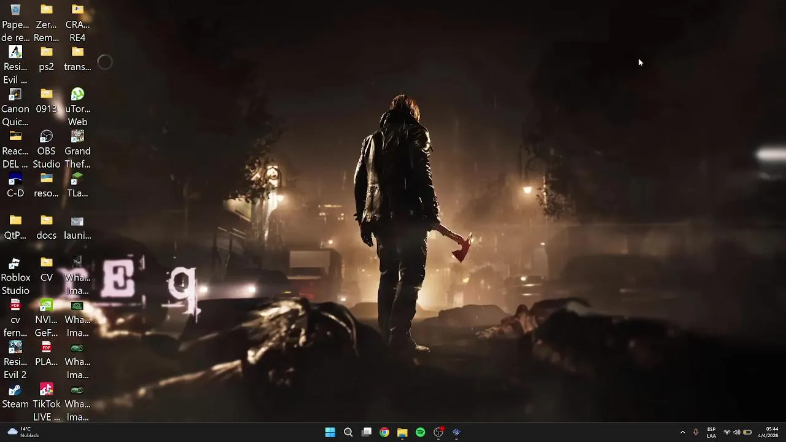Click the microphone icon in system tray
The height and width of the screenshot is (442, 786).
pyautogui.click(x=696, y=432)
